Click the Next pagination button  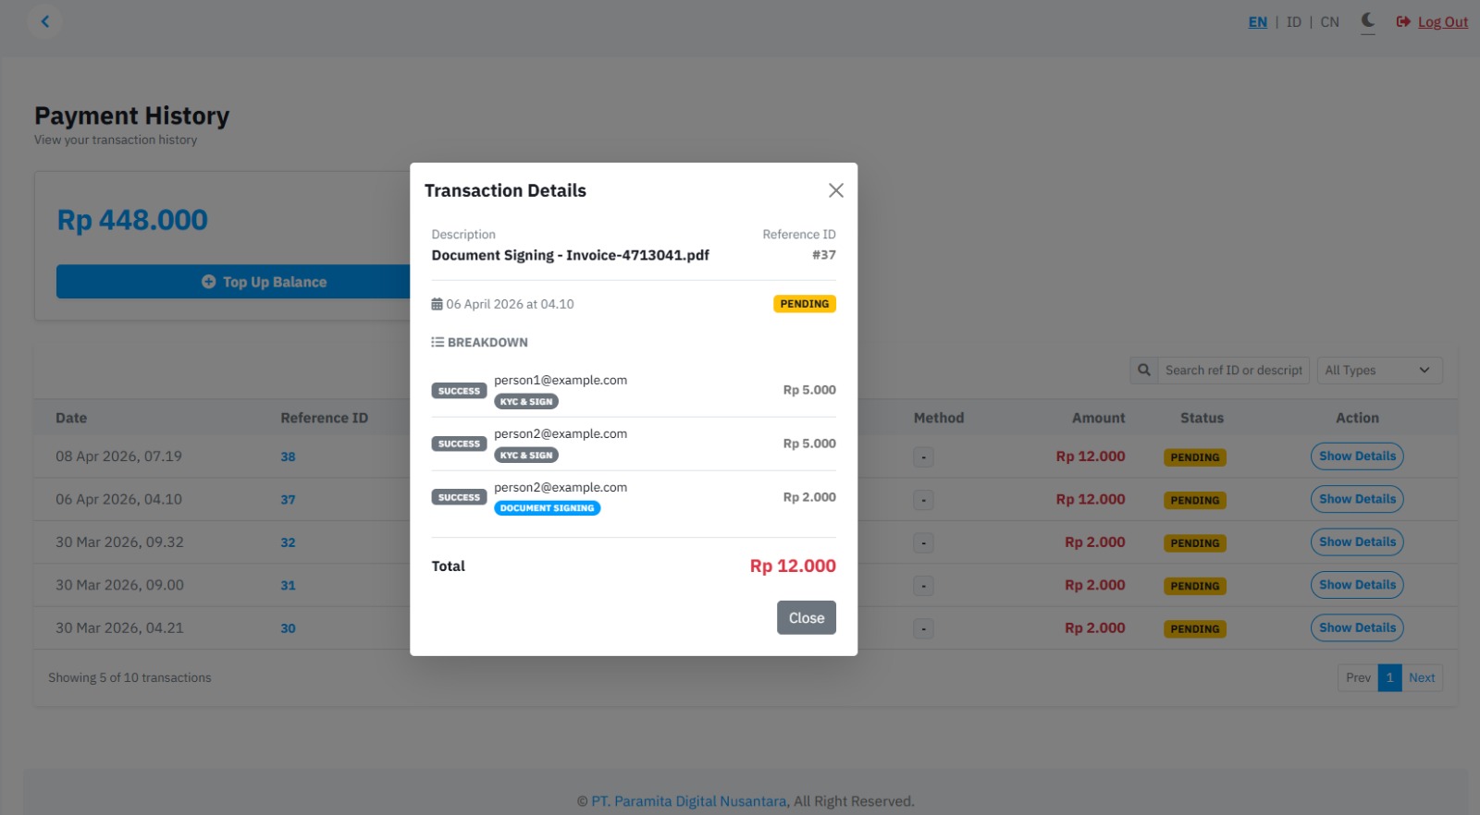coord(1421,677)
